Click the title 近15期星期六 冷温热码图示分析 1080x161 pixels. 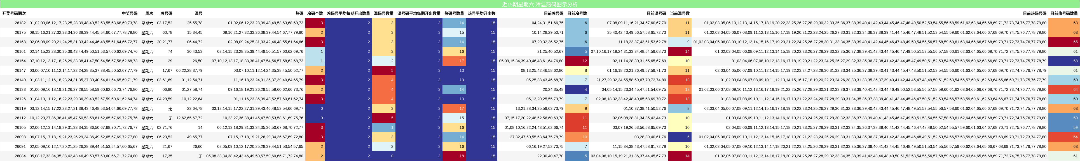pos(540,4)
